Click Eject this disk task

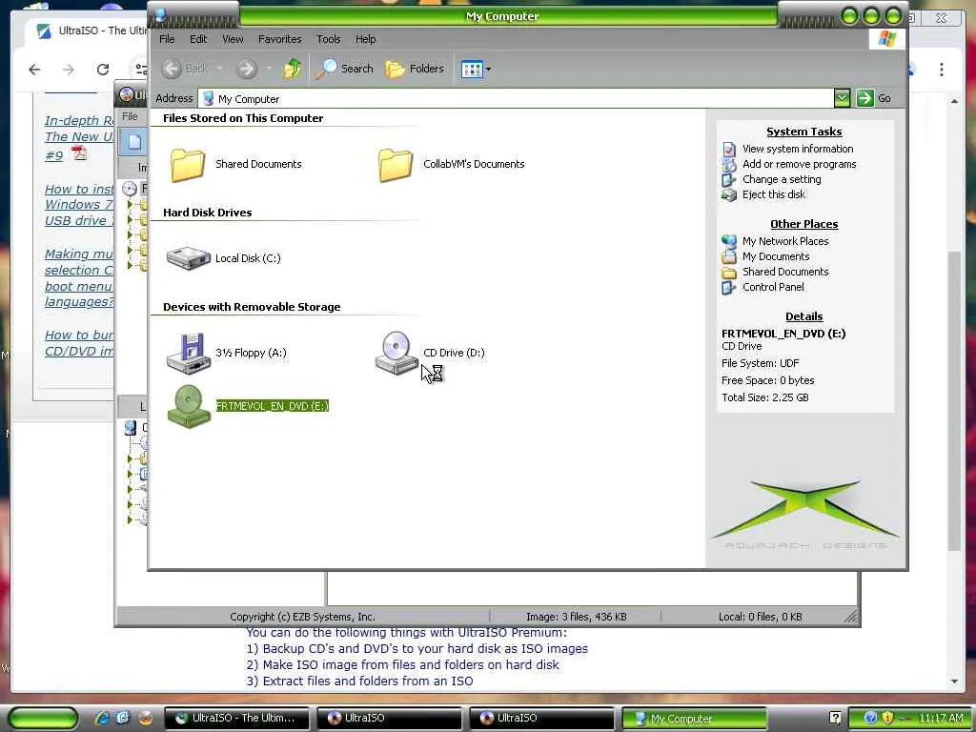point(774,194)
